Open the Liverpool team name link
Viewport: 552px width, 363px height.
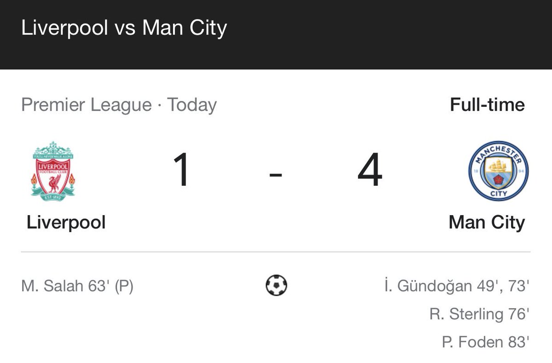pyautogui.click(x=66, y=222)
